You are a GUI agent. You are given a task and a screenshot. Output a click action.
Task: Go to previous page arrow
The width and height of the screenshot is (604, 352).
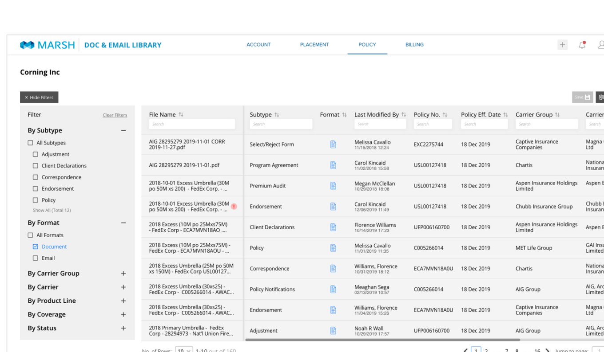pos(465,350)
